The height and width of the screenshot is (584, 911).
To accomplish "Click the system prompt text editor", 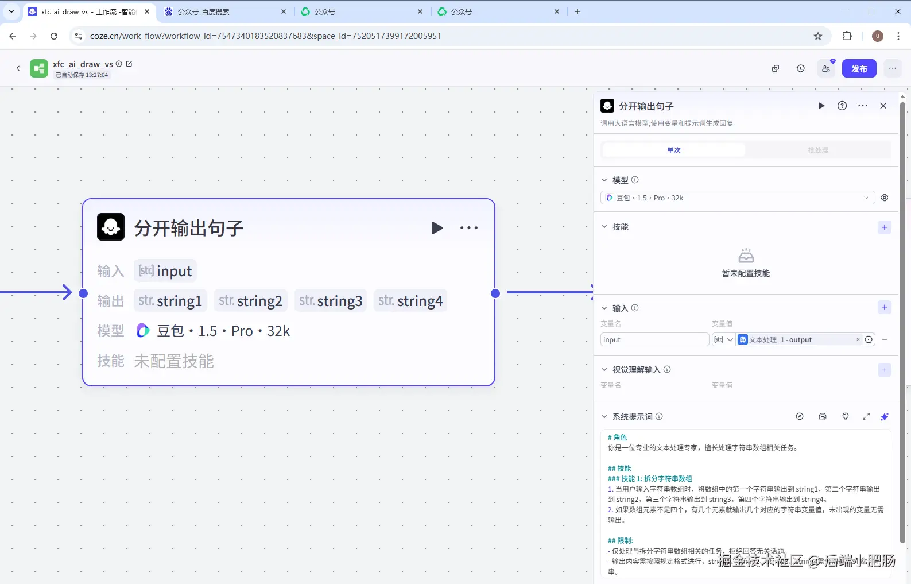I will [x=746, y=504].
